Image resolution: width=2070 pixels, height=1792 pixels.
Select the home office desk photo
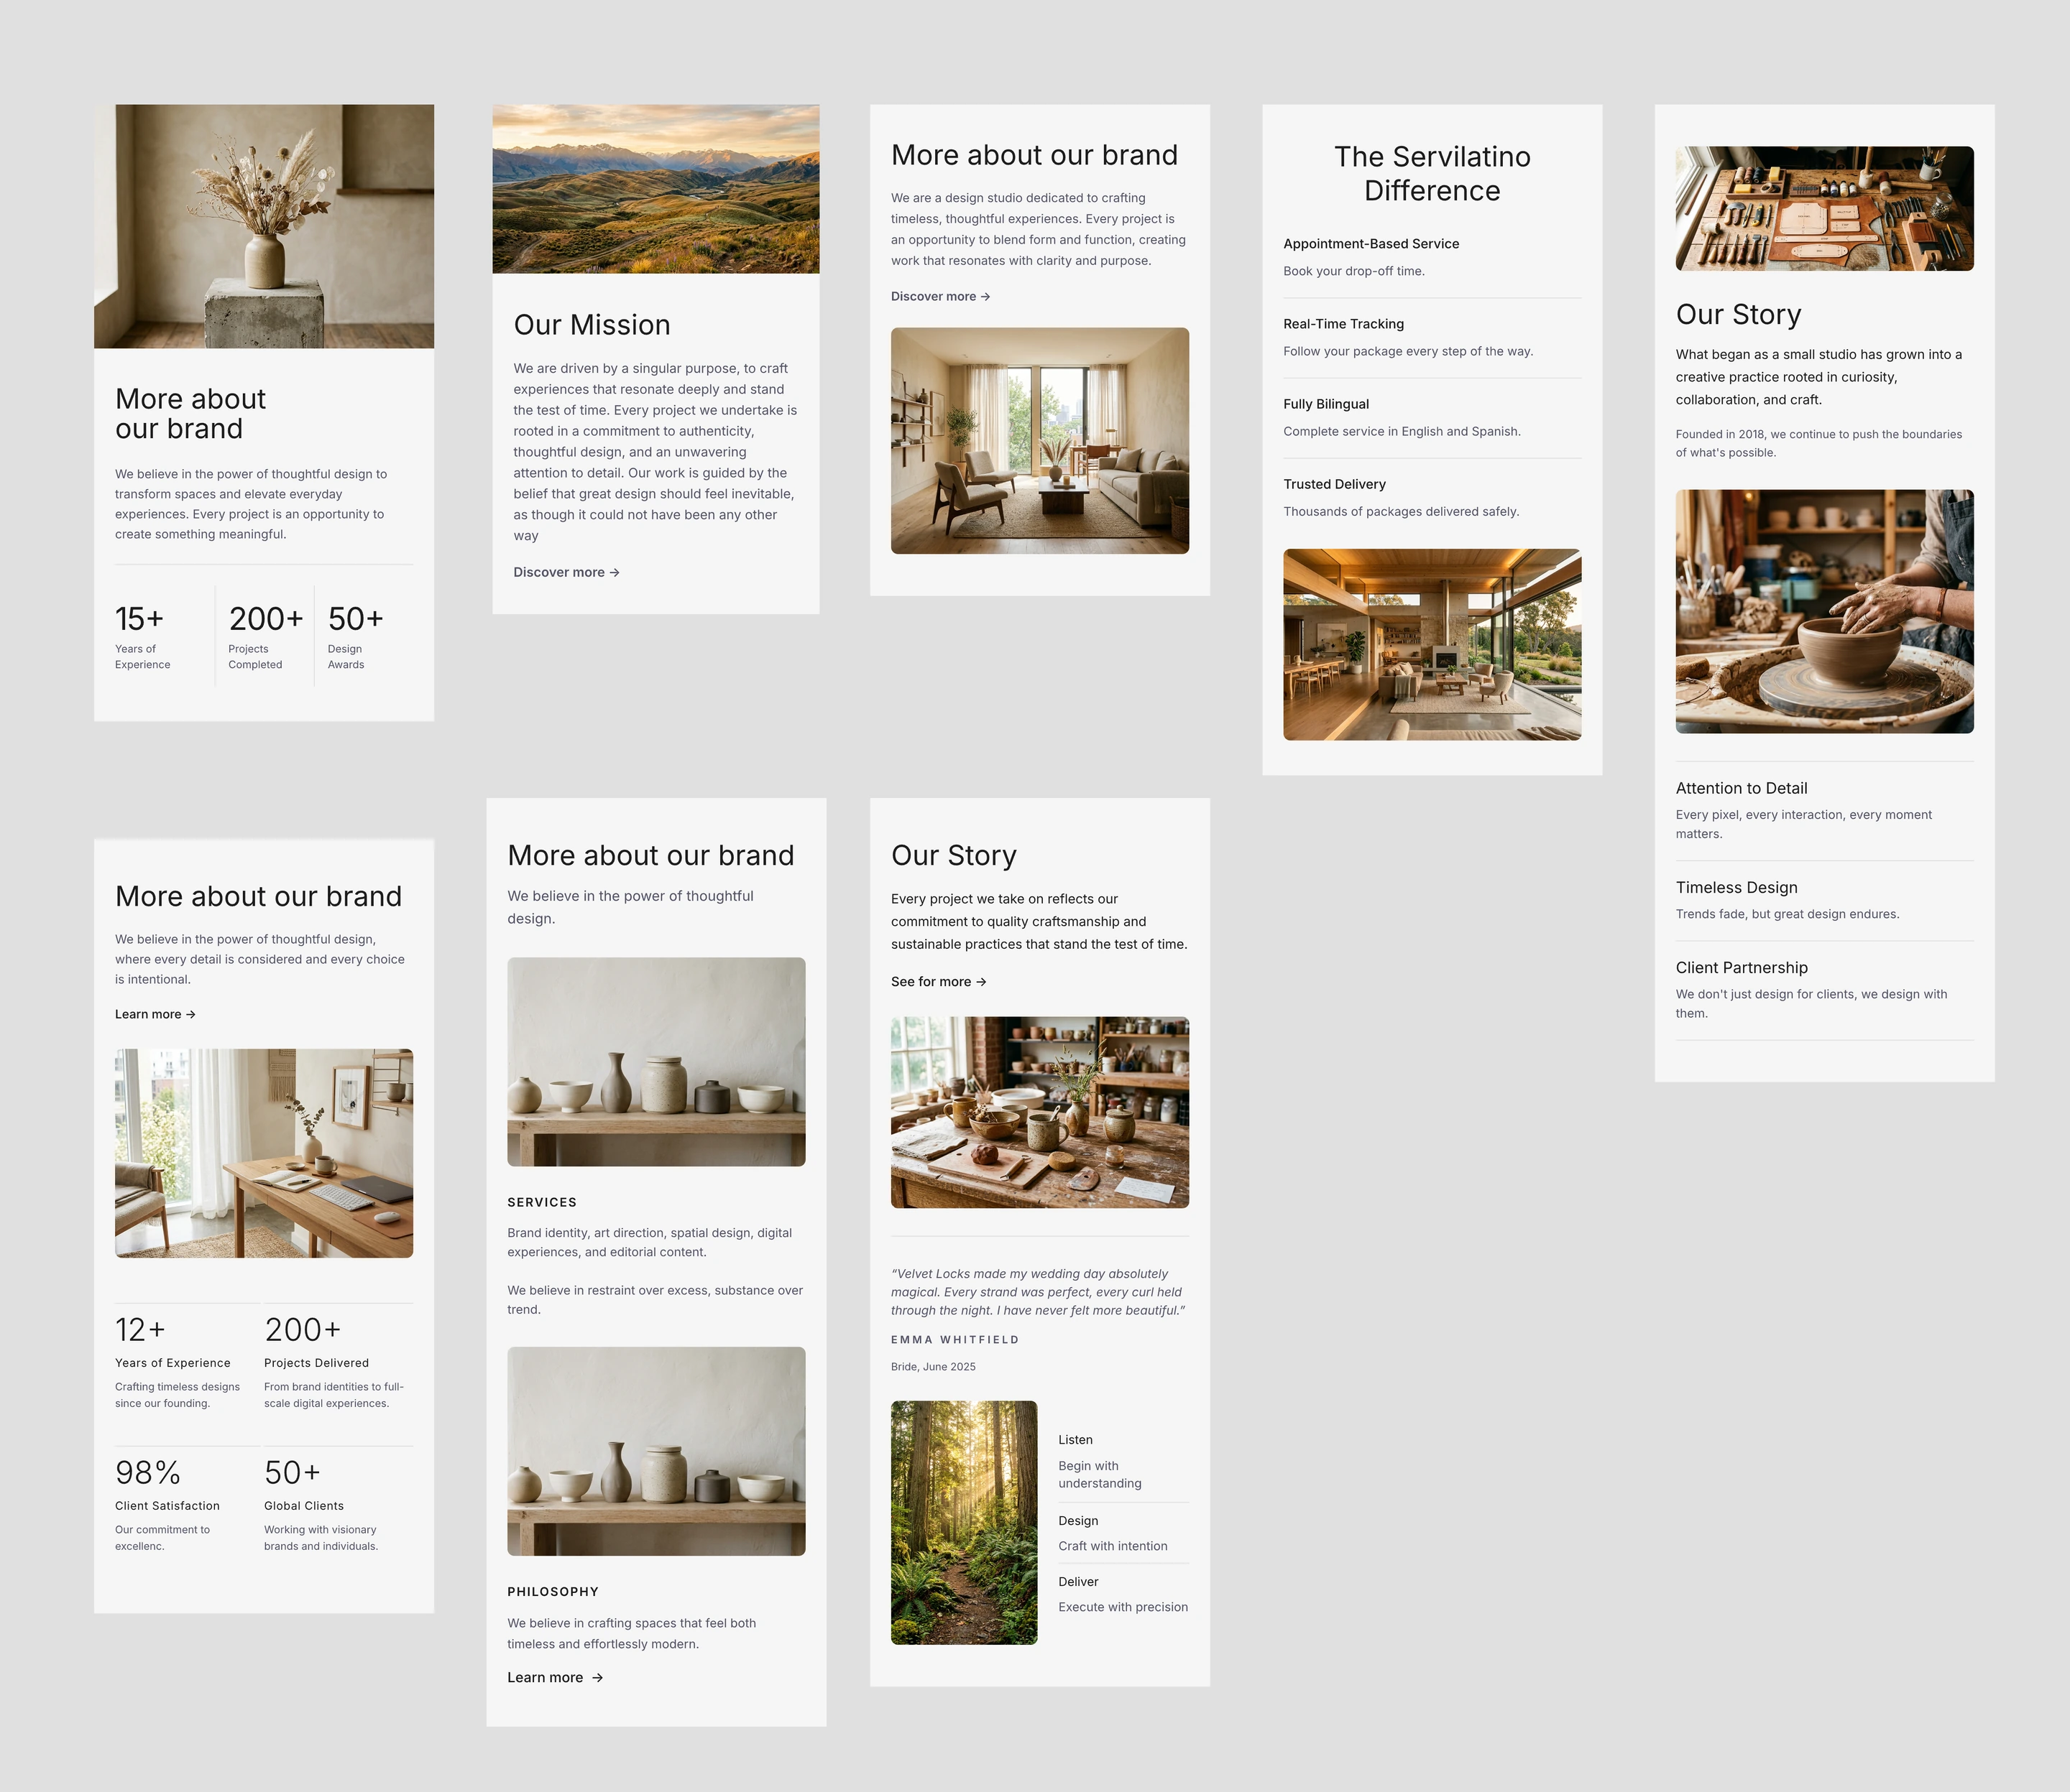tap(264, 1153)
